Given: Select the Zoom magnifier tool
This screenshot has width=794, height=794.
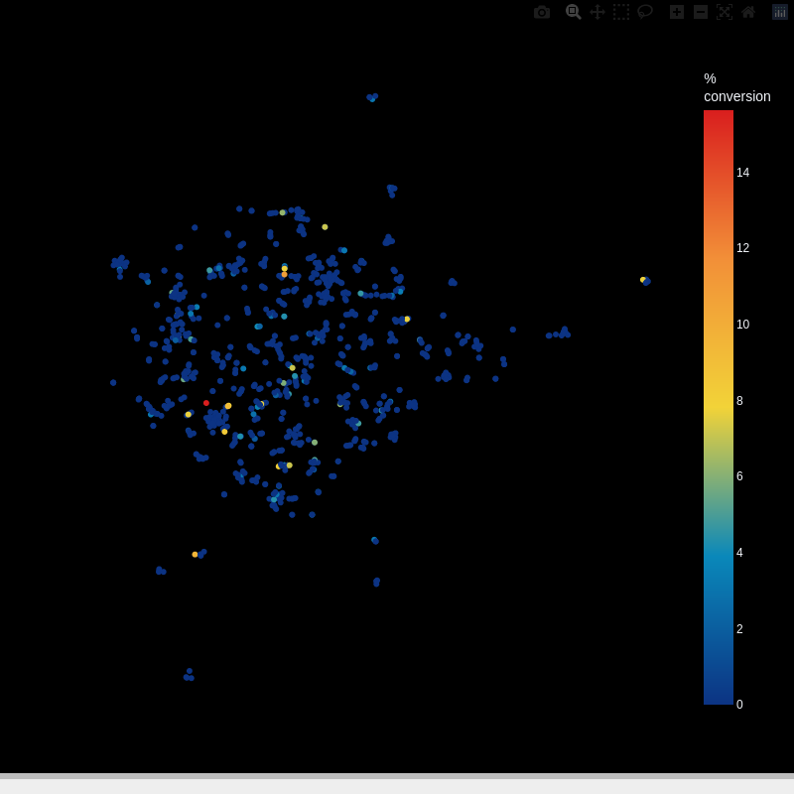Looking at the screenshot, I should (x=573, y=12).
